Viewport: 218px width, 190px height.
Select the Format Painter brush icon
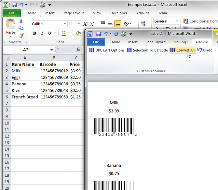[21, 36]
